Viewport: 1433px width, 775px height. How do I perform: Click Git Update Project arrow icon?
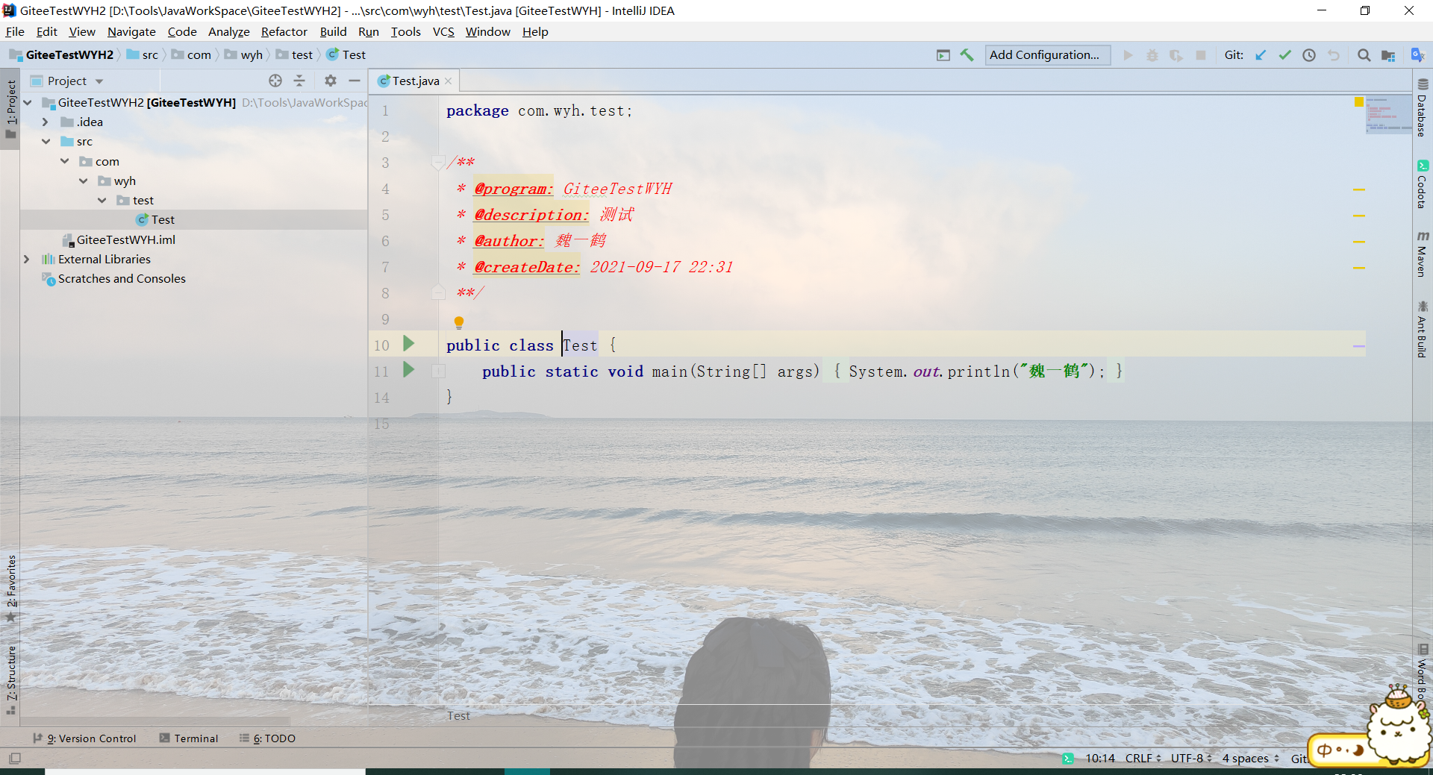(1261, 55)
